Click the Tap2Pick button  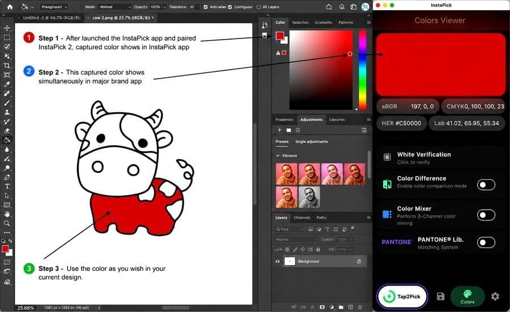click(x=402, y=296)
